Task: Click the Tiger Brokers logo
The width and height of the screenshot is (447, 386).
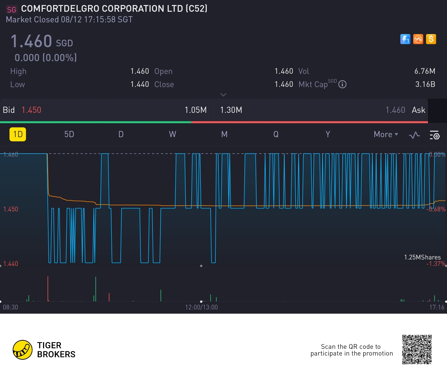Action: point(23,350)
